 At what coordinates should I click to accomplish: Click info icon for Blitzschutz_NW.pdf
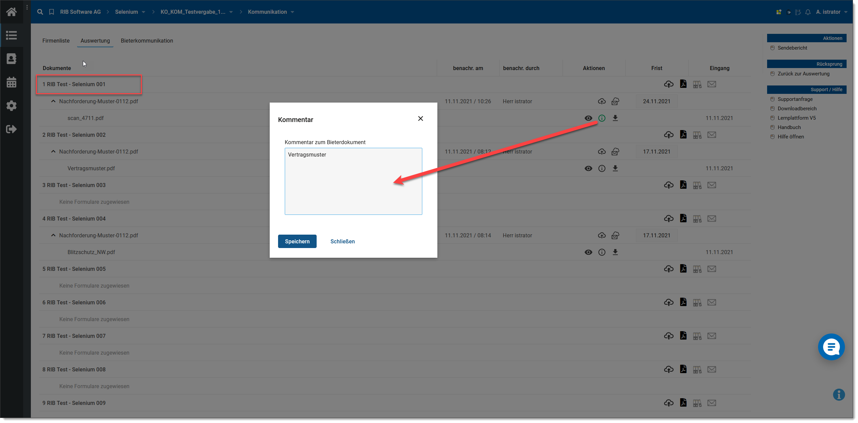point(602,252)
